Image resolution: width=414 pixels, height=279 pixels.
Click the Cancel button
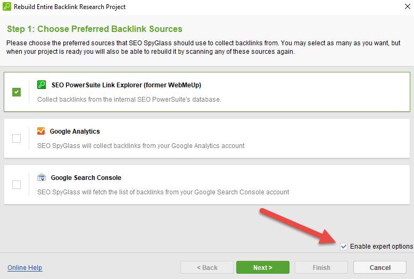pyautogui.click(x=380, y=267)
